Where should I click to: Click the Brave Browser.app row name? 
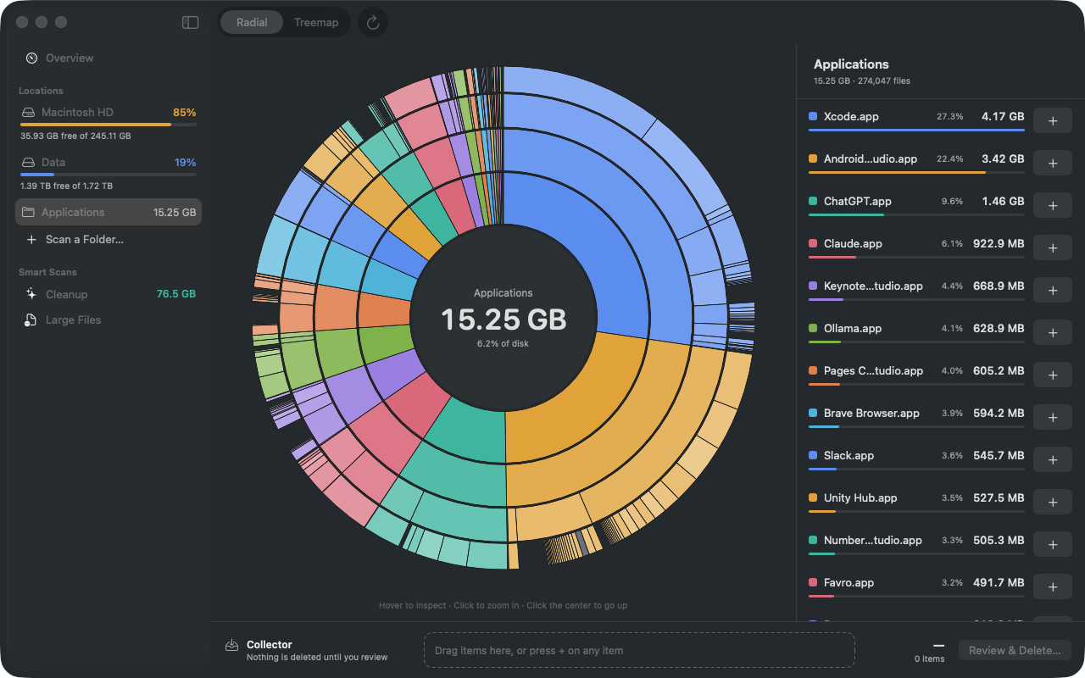871,413
